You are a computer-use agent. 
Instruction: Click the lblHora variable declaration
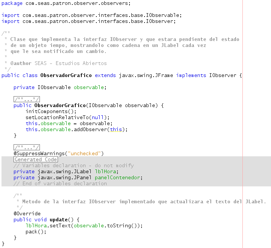[x=66, y=172]
